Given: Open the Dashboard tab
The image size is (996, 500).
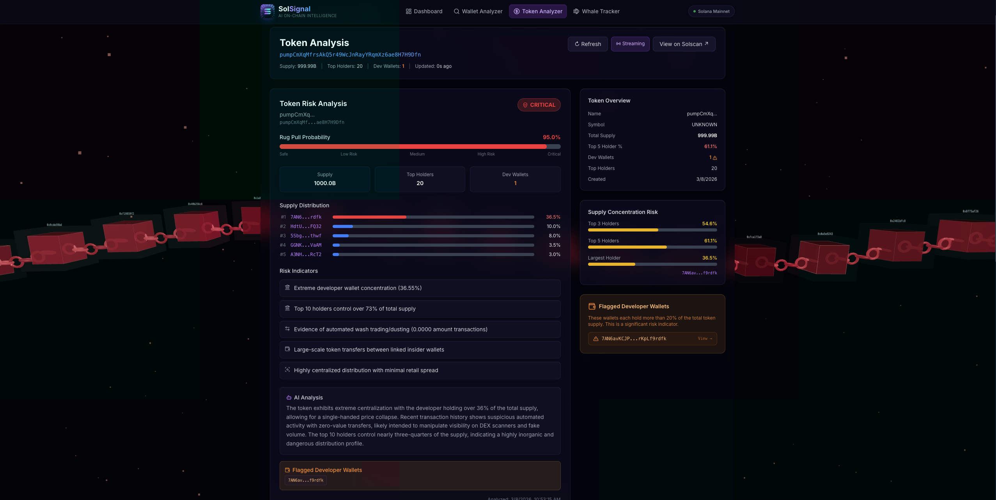Looking at the screenshot, I should click(x=424, y=11).
